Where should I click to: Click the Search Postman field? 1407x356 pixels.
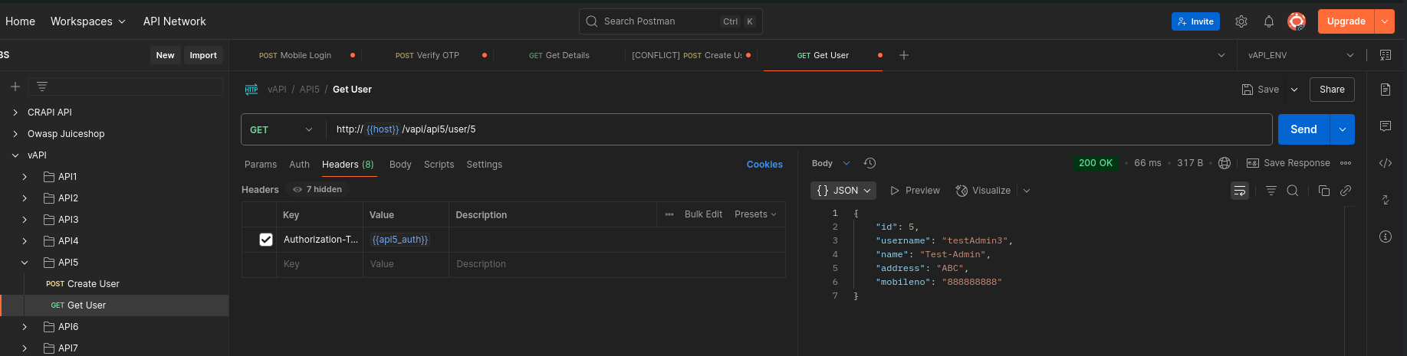[x=671, y=21]
